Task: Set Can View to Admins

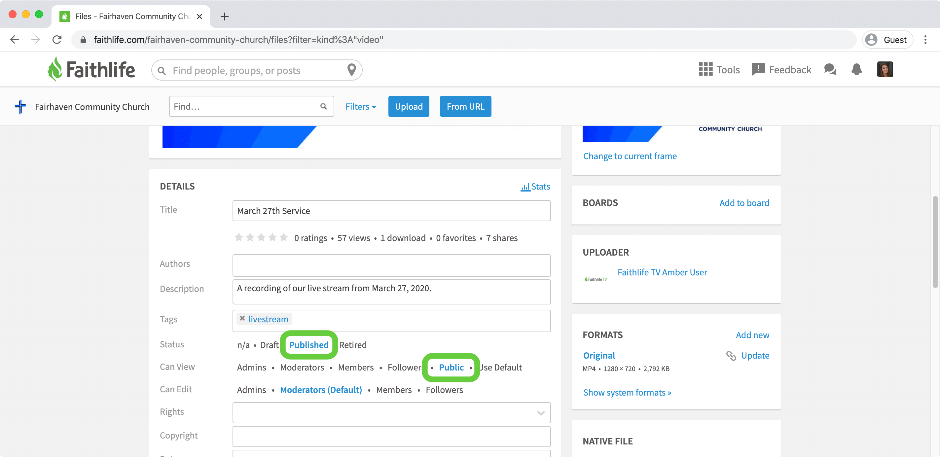Action: click(251, 367)
